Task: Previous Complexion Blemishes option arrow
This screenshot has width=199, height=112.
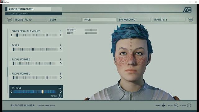Action: 11,35
